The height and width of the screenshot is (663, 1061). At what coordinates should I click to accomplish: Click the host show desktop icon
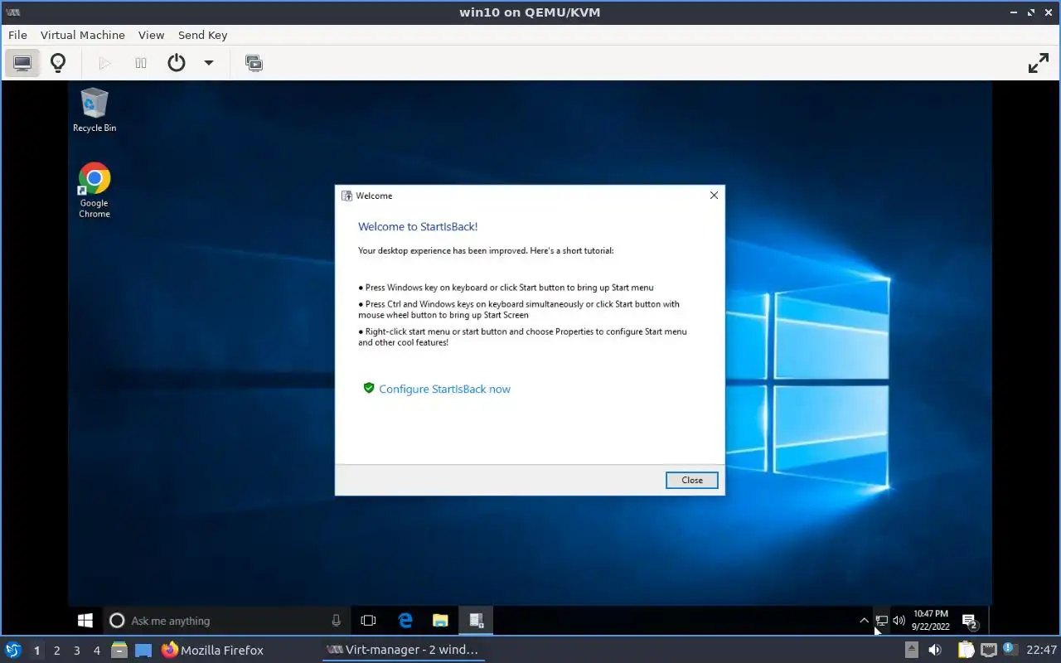point(143,650)
